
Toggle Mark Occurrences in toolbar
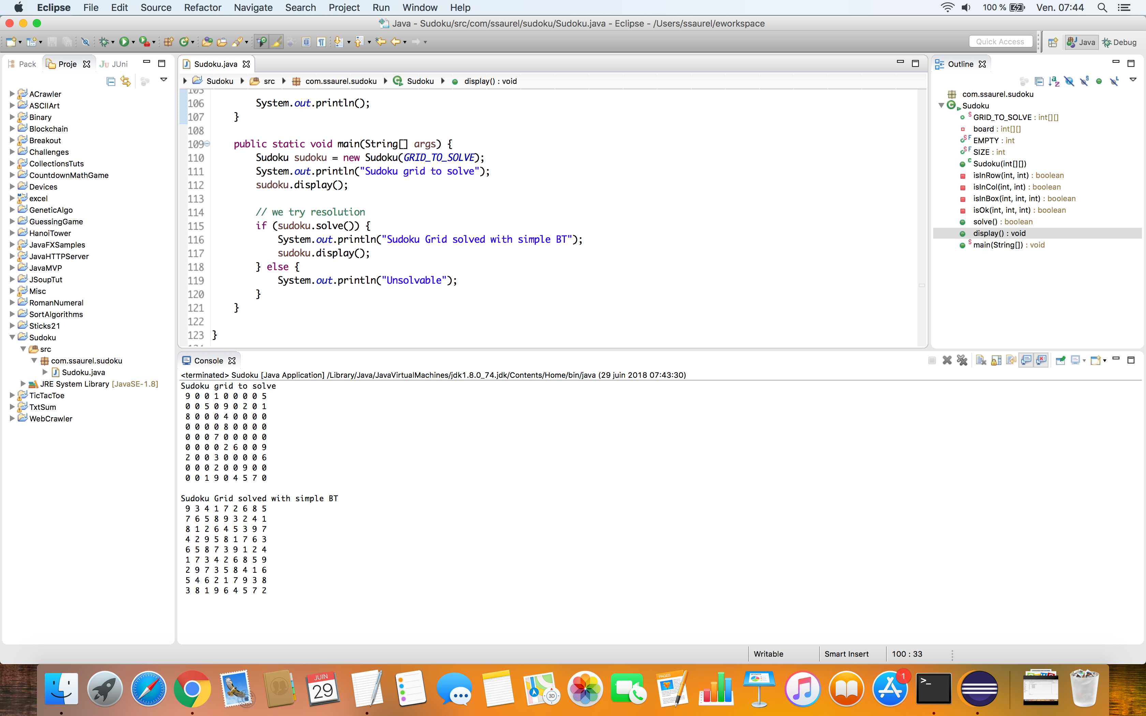point(277,42)
